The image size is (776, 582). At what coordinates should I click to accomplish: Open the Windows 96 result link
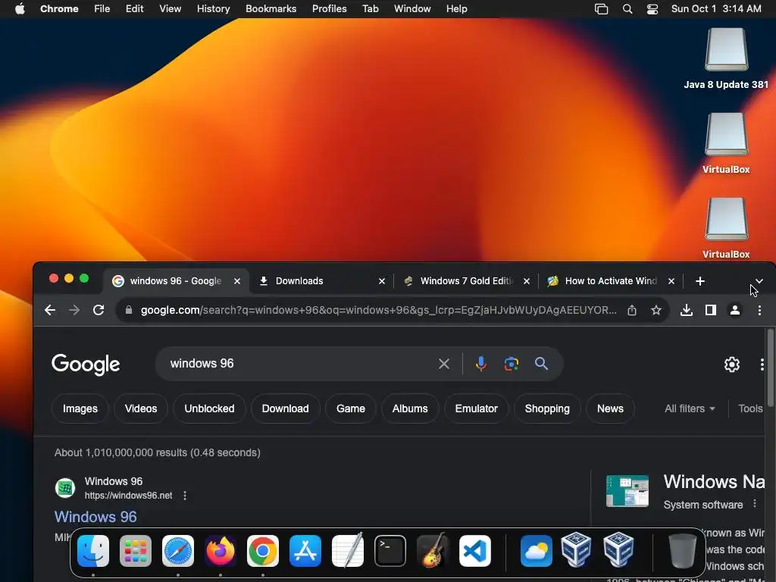(x=95, y=517)
